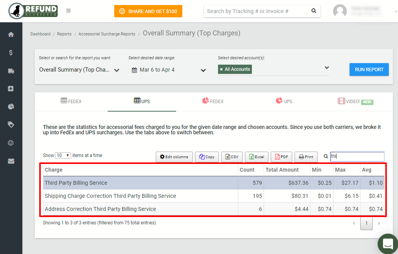
Task: Click the plus-square icon in the sidebar
Action: click(x=11, y=89)
